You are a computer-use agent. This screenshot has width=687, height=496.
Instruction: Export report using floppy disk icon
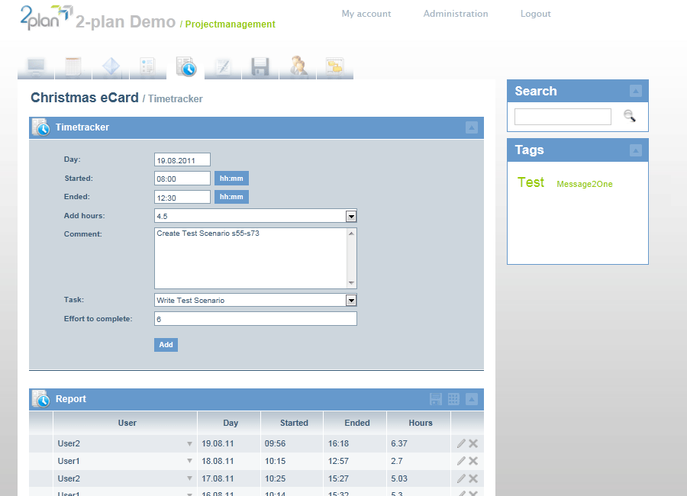pyautogui.click(x=436, y=399)
